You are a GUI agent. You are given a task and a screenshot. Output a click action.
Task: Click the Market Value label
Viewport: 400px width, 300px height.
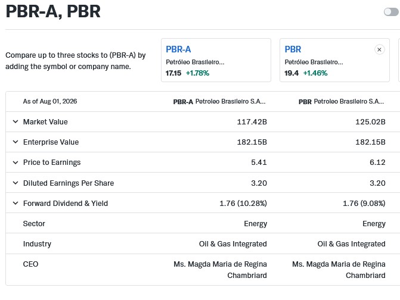coord(45,122)
